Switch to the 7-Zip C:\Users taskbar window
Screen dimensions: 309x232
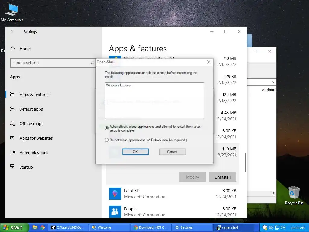point(68,227)
